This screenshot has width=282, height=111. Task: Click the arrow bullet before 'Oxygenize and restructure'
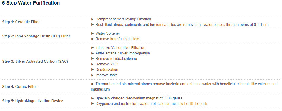92,103
